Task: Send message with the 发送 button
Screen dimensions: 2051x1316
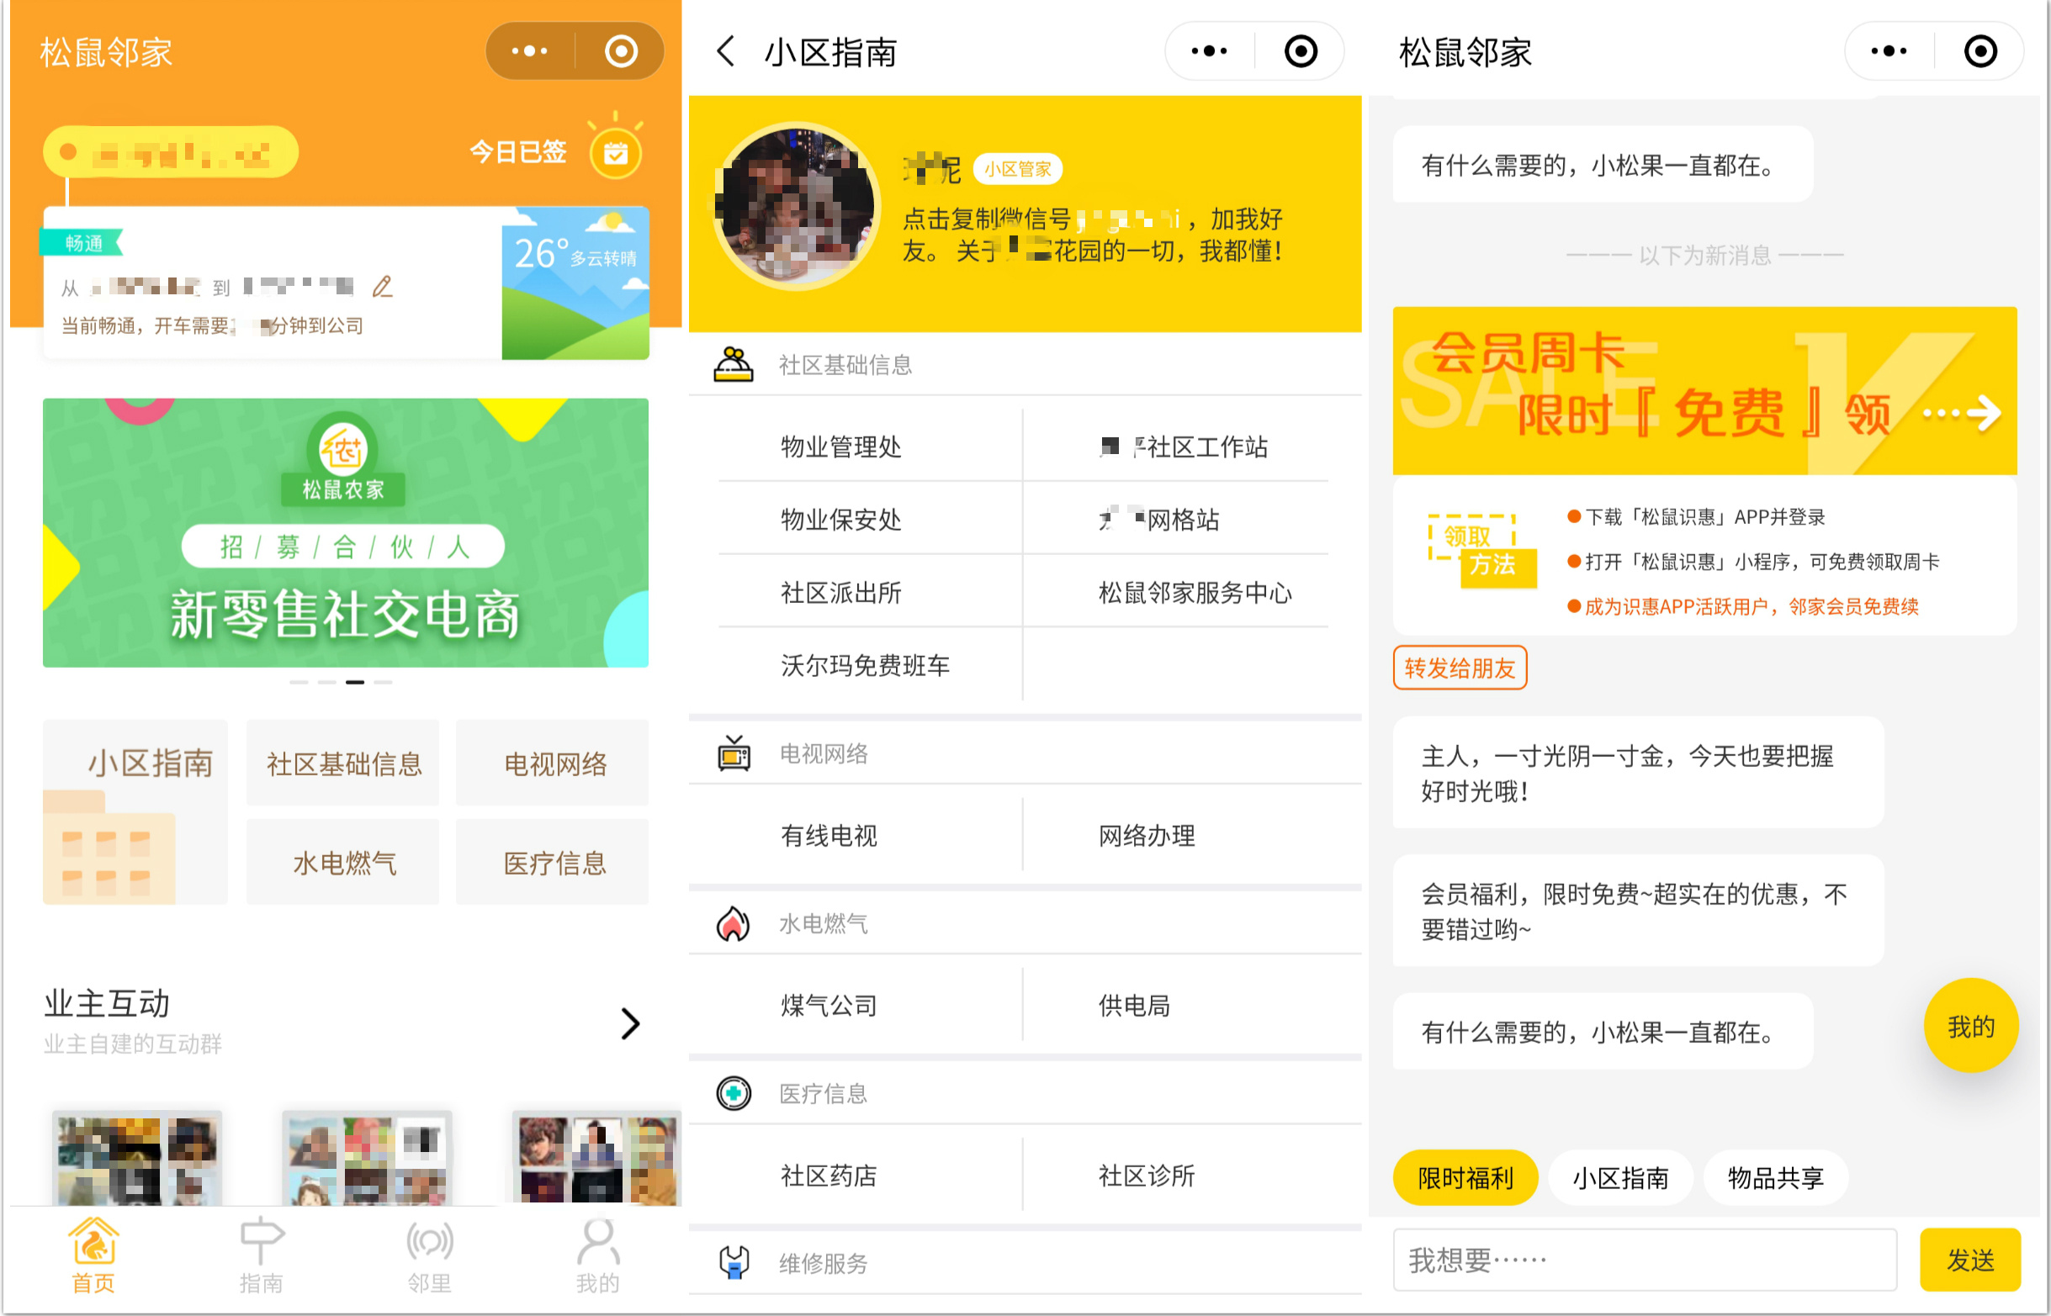Action: pyautogui.click(x=1969, y=1259)
